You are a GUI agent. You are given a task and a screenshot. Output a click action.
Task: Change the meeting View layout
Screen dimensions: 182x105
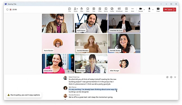[x=94, y=10]
